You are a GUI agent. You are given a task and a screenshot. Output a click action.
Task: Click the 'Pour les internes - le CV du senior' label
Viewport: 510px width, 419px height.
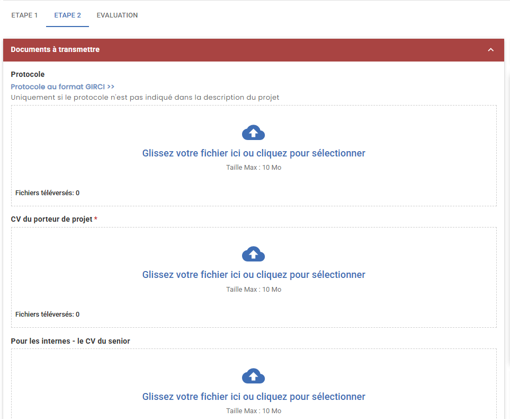tap(70, 341)
